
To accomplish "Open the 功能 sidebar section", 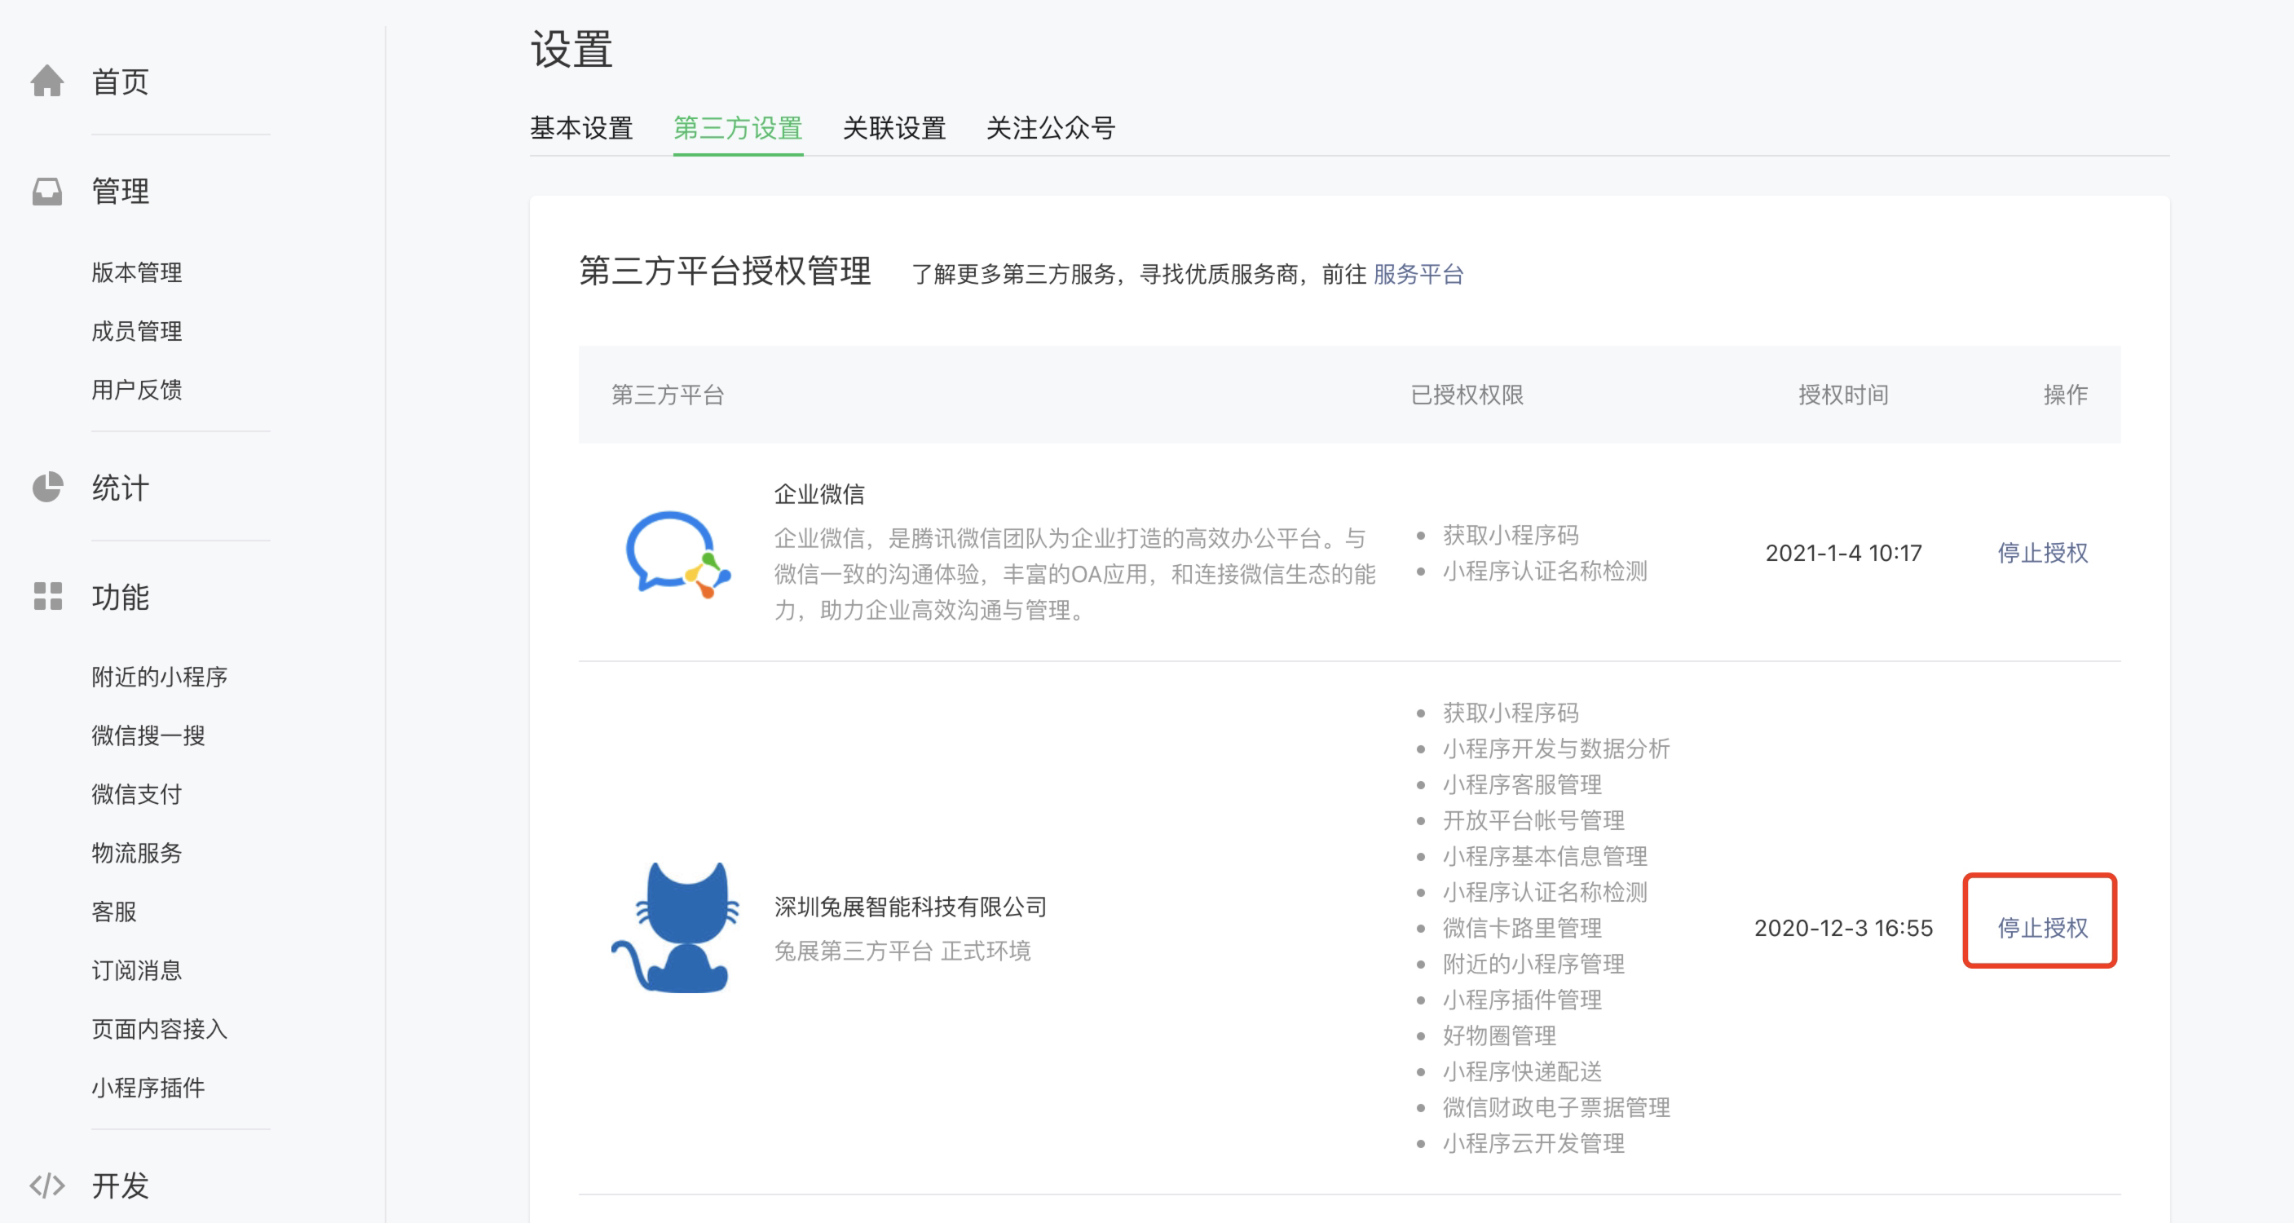I will point(120,597).
